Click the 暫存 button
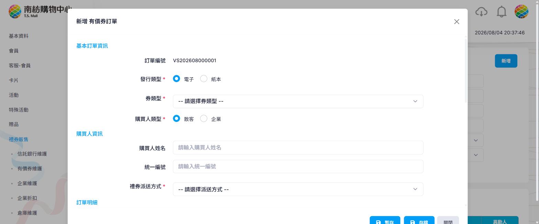Image resolution: width=539 pixels, height=224 pixels. click(385, 220)
